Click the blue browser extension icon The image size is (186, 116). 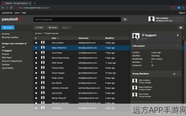179,8
